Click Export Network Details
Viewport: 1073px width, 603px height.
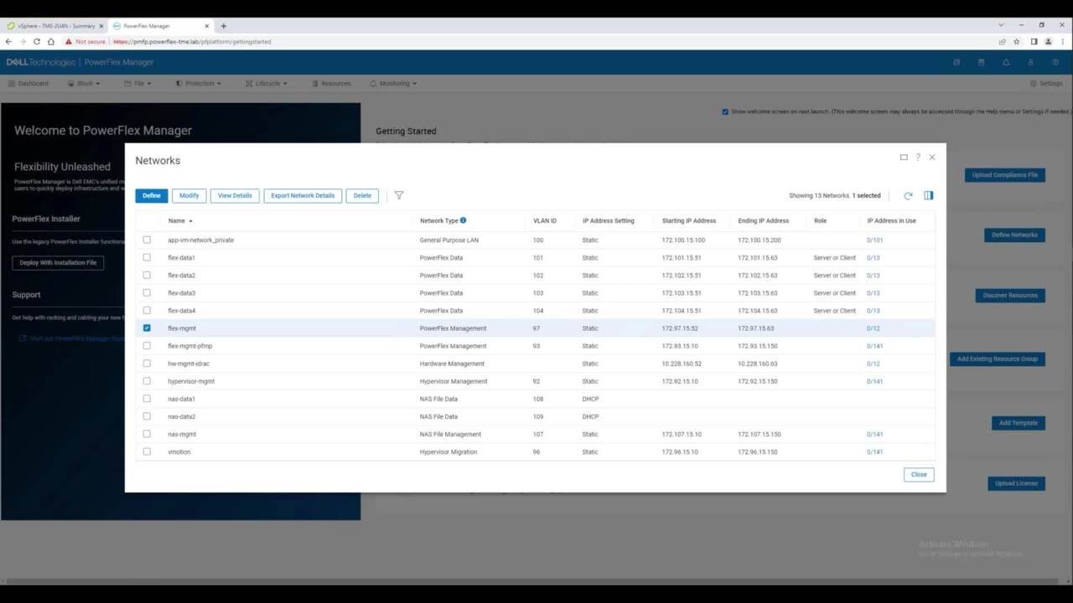coord(303,195)
